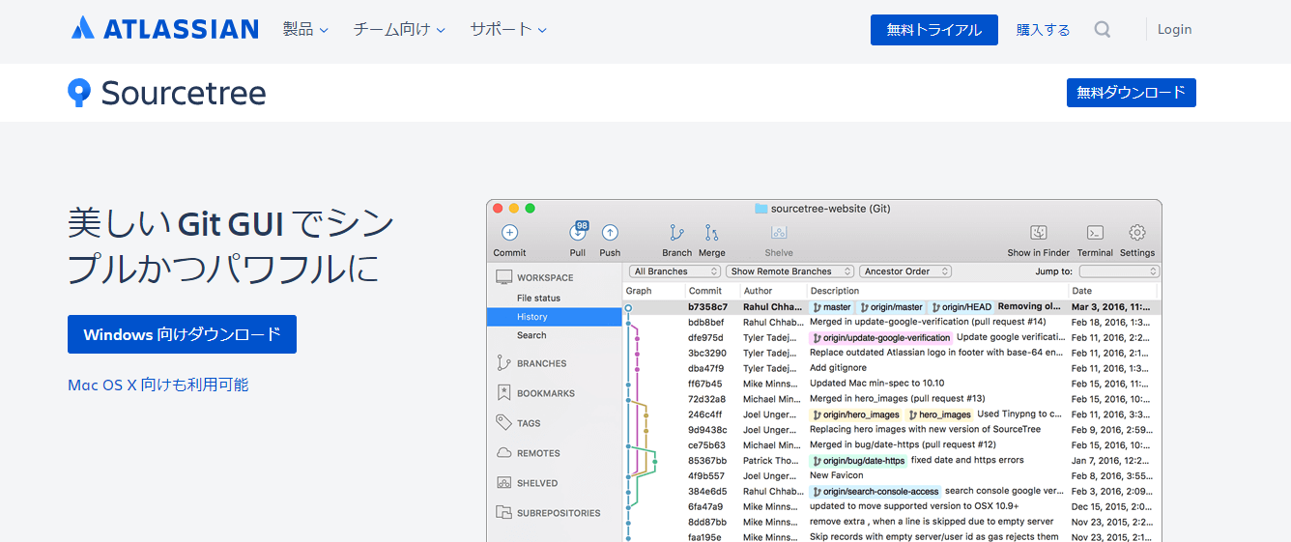The image size is (1291, 542).
Task: Open the 製品 dropdown menu
Action: point(305,29)
